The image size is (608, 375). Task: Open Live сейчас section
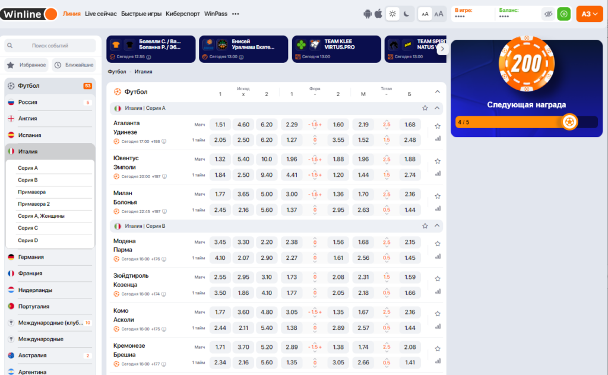pyautogui.click(x=101, y=14)
